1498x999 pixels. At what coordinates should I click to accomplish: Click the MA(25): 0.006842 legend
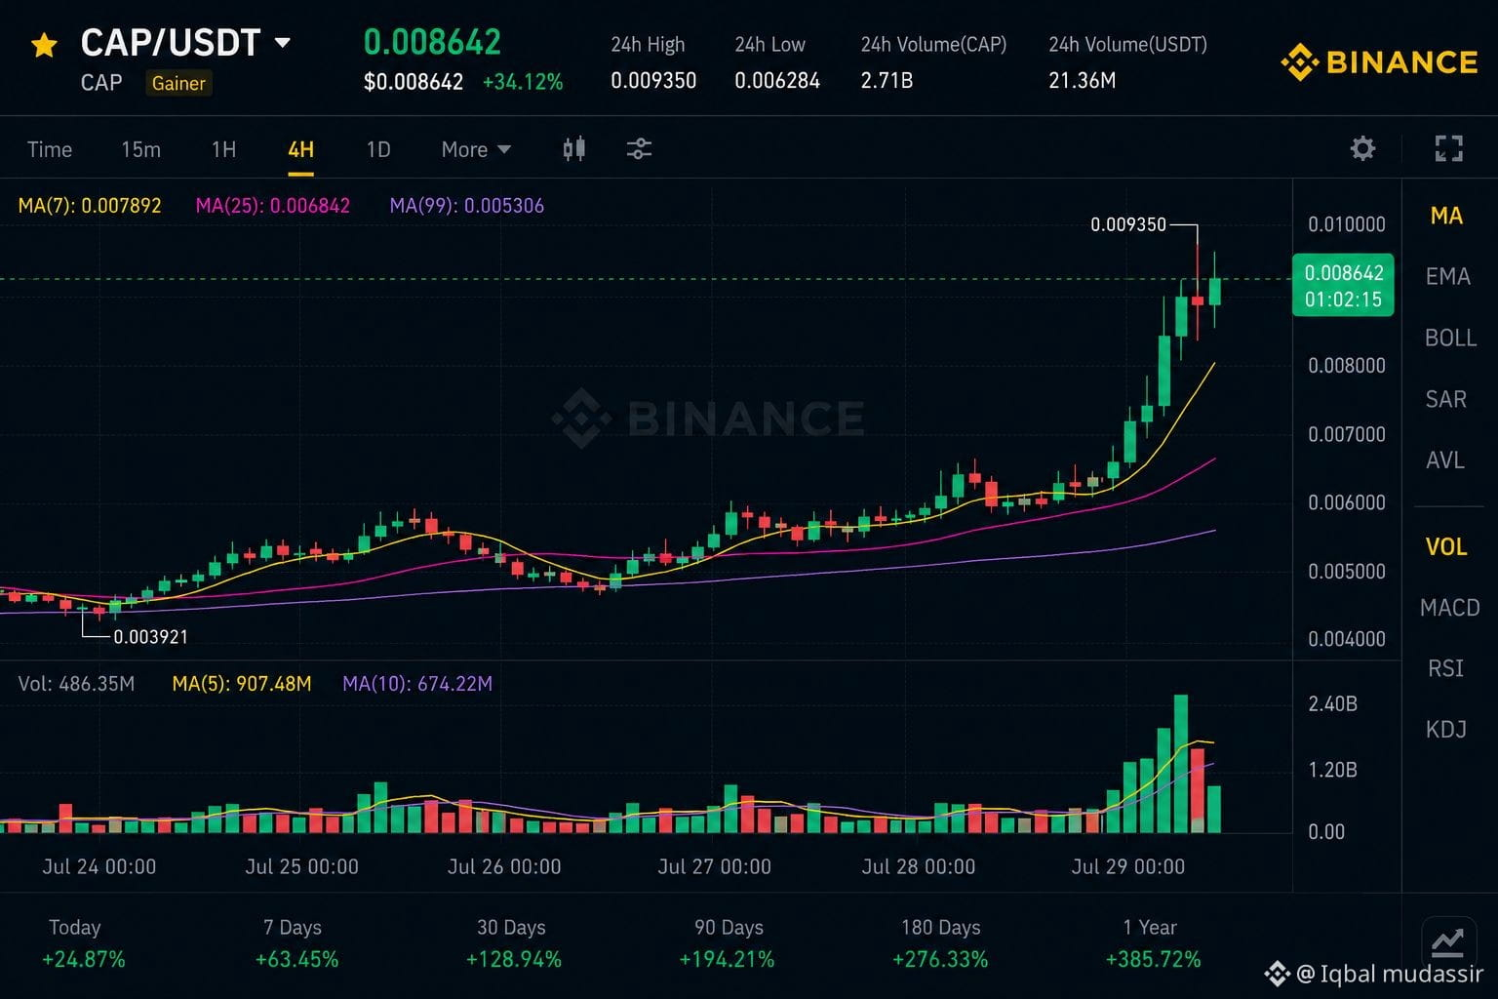coord(272,206)
